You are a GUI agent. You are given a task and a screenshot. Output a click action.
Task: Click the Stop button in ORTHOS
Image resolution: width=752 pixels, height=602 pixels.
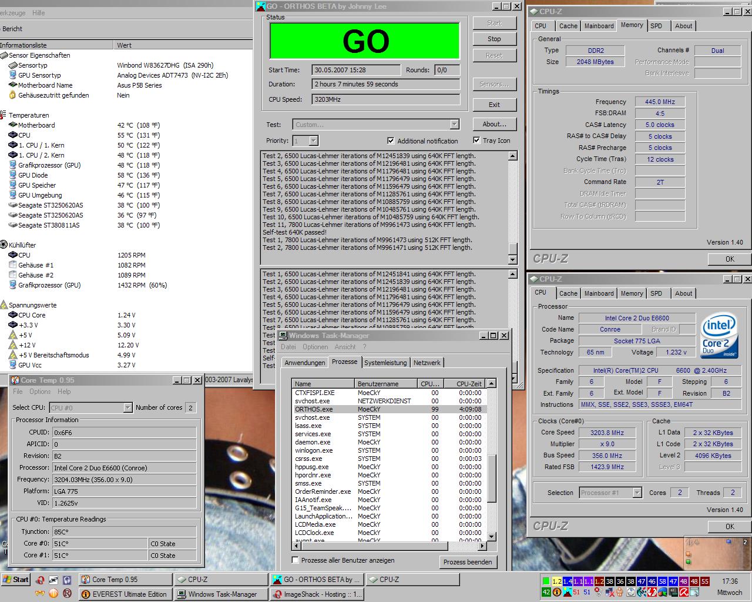(x=494, y=39)
